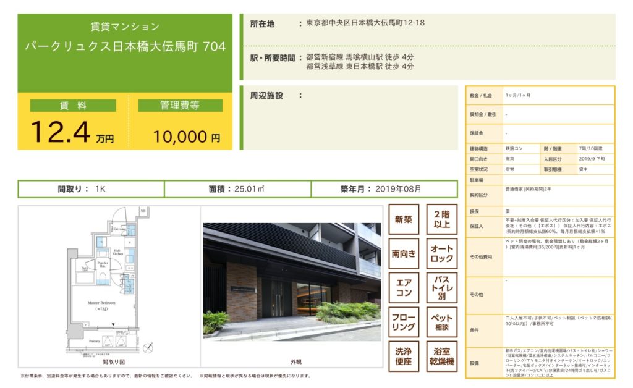
Task: Click the 新築 feature badge
Action: pyautogui.click(x=404, y=219)
